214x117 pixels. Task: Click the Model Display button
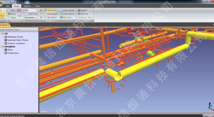[x=2, y=14]
